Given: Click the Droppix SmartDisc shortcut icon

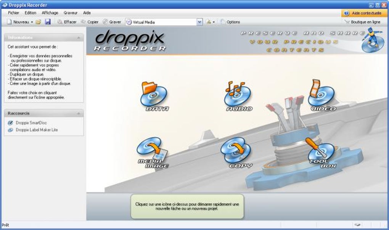Looking at the screenshot, I should pyautogui.click(x=10, y=123).
